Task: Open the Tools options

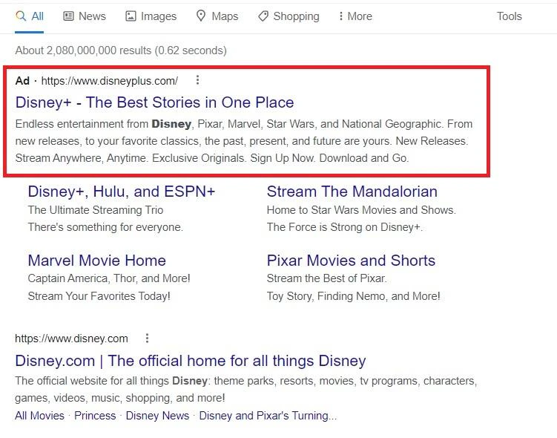Action: pos(509,16)
